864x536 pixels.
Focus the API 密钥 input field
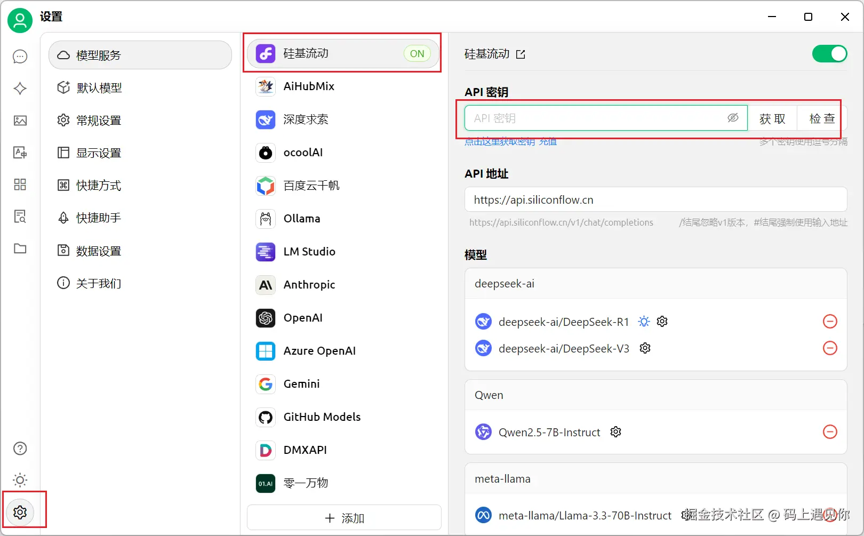click(x=606, y=118)
